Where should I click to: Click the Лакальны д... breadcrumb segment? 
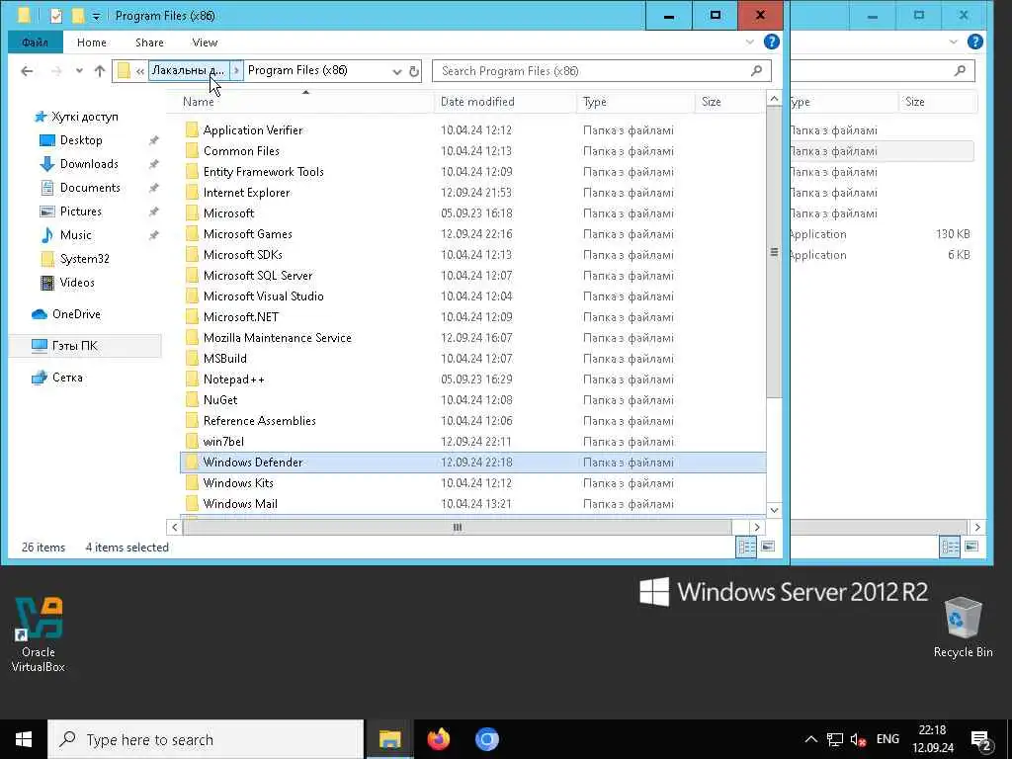pyautogui.click(x=189, y=70)
